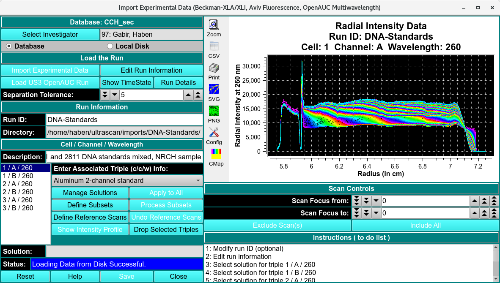Image resolution: width=500 pixels, height=283 pixels.
Task: Open the Run Details button
Action: click(178, 82)
